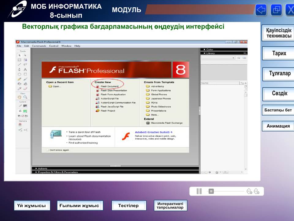Select the Lasso tool

tap(25, 65)
